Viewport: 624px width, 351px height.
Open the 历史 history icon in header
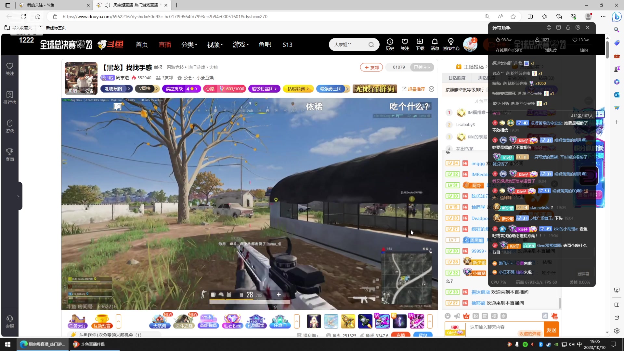point(390,44)
